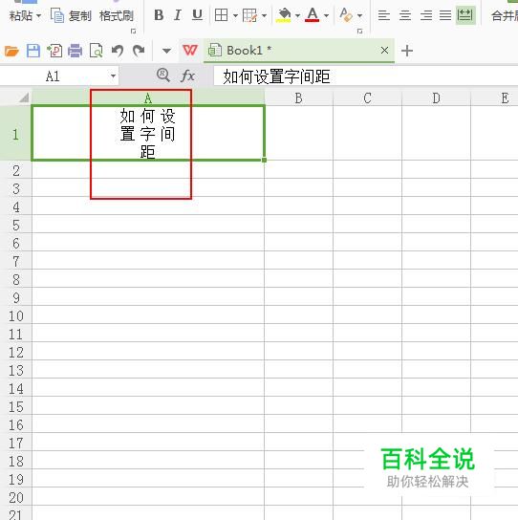Click the zoom magnifier icon by formula bar
This screenshot has width=518, height=520.
(163, 76)
